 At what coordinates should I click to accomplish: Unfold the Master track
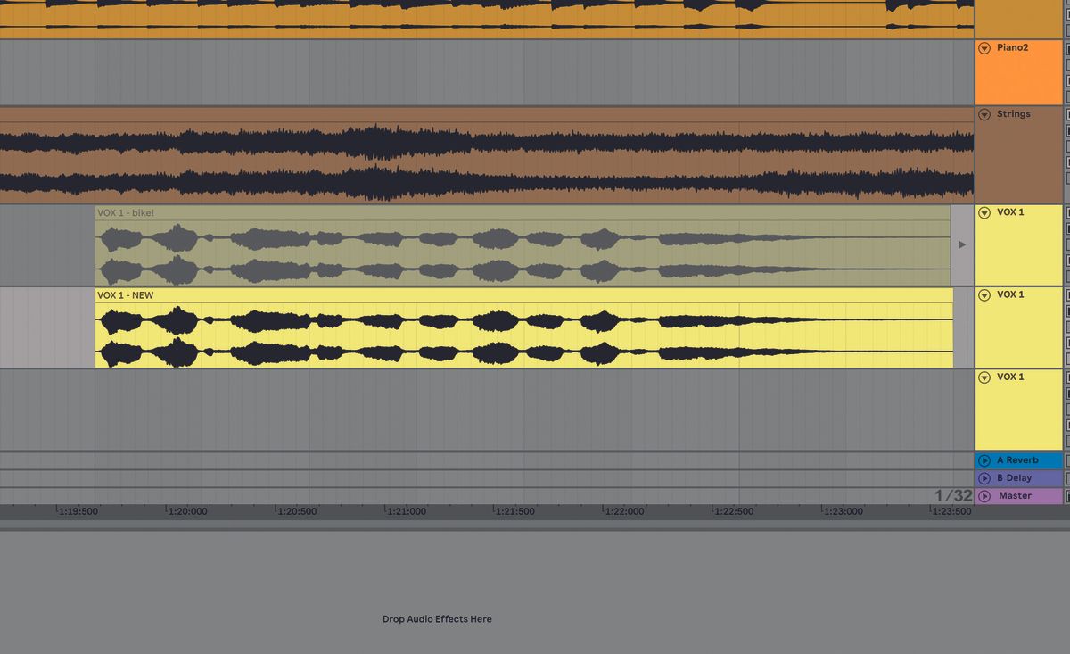click(x=984, y=496)
